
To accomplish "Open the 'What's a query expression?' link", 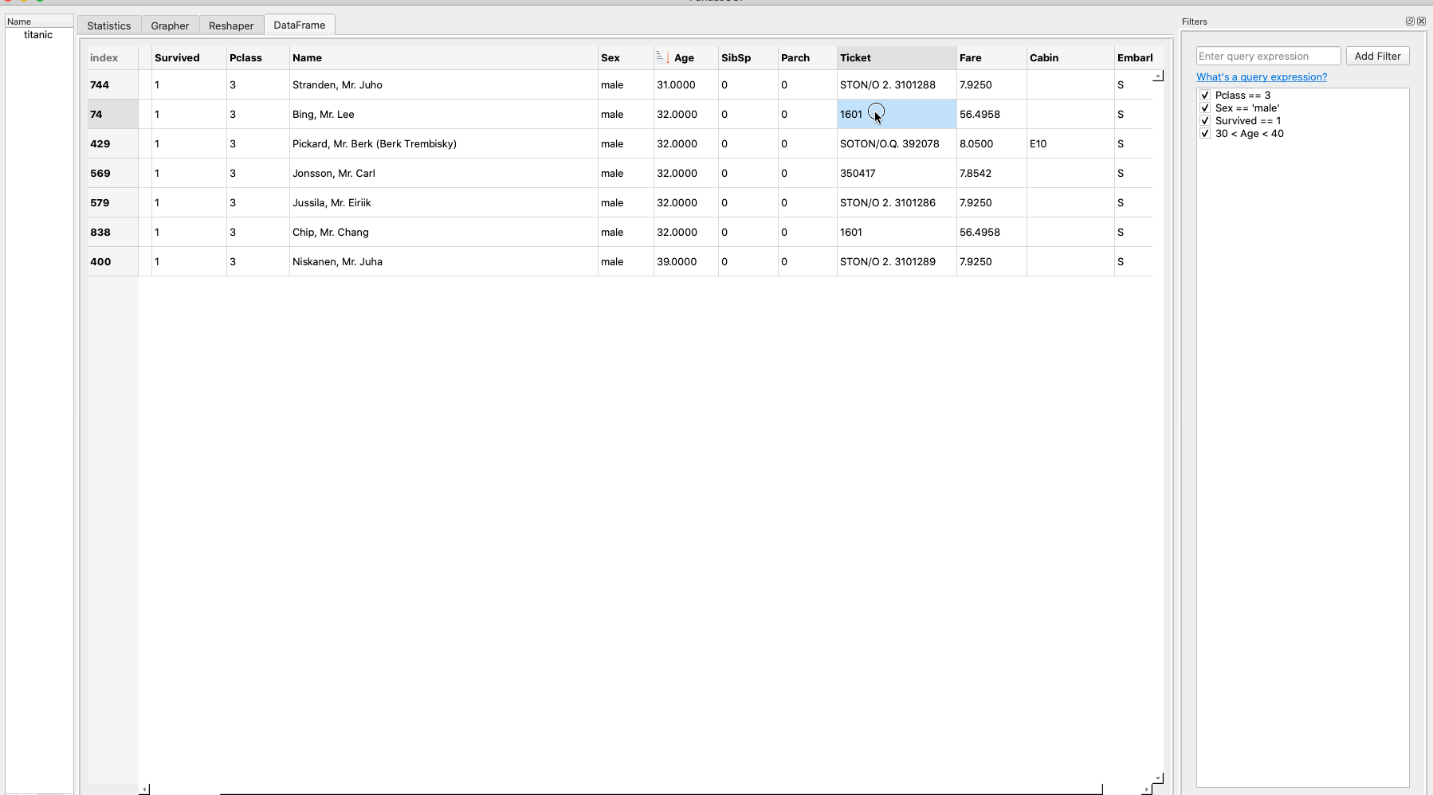I will pos(1262,76).
